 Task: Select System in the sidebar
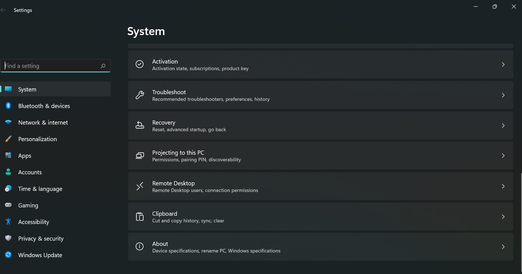pyautogui.click(x=55, y=89)
